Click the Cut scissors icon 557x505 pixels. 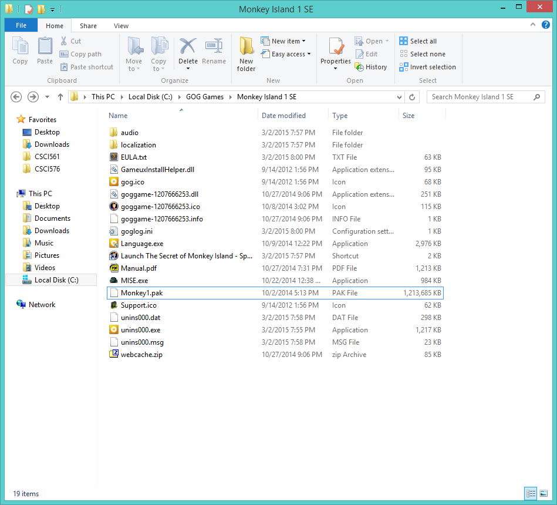point(63,41)
